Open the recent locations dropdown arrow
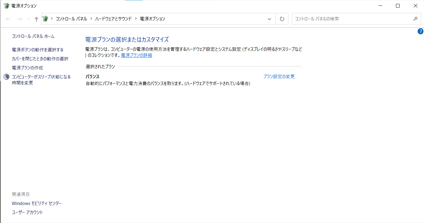Image resolution: width=424 pixels, height=223 pixels. (29, 19)
